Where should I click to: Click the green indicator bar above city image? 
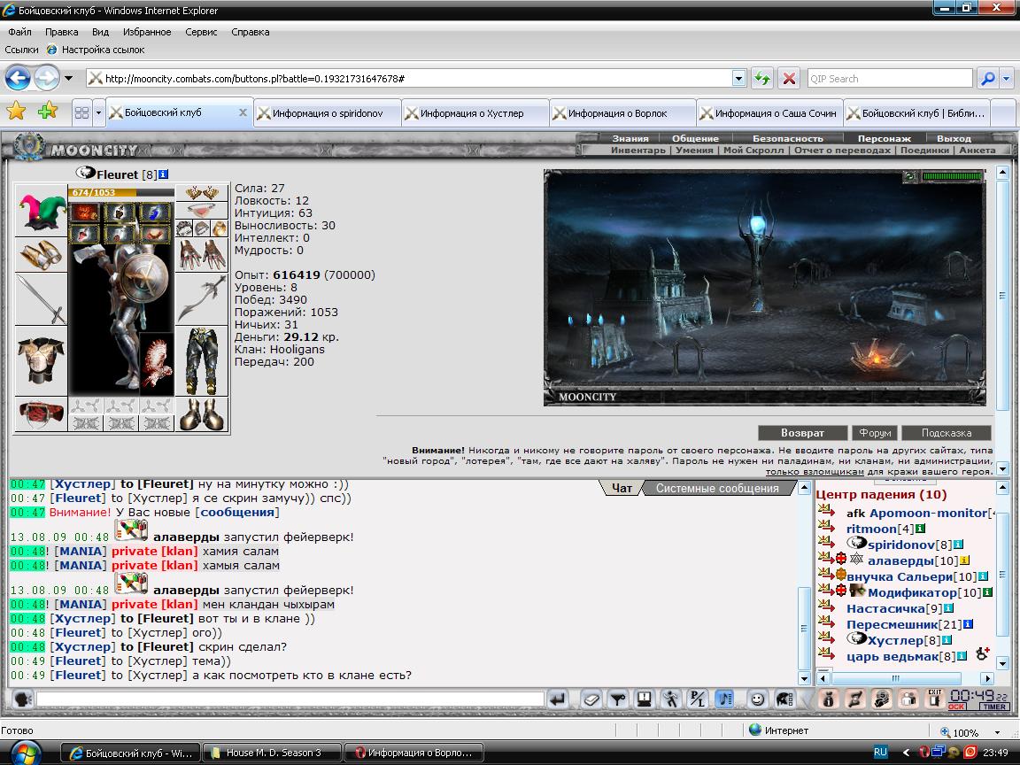(952, 175)
